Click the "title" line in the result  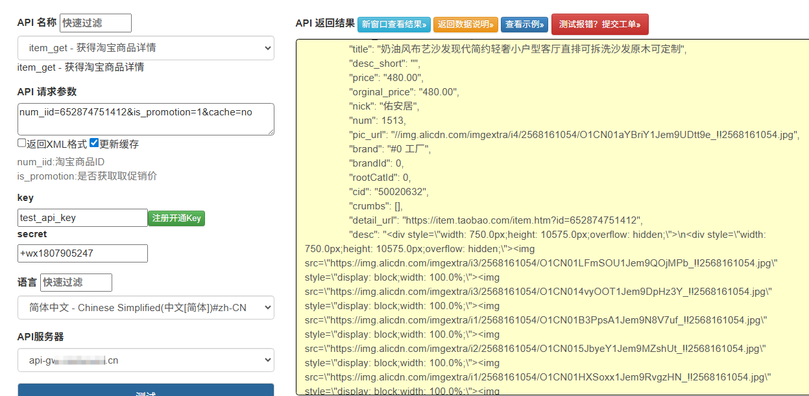(518, 49)
